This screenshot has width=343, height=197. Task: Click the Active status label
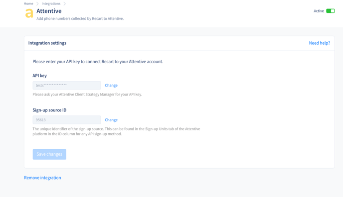coord(319,11)
